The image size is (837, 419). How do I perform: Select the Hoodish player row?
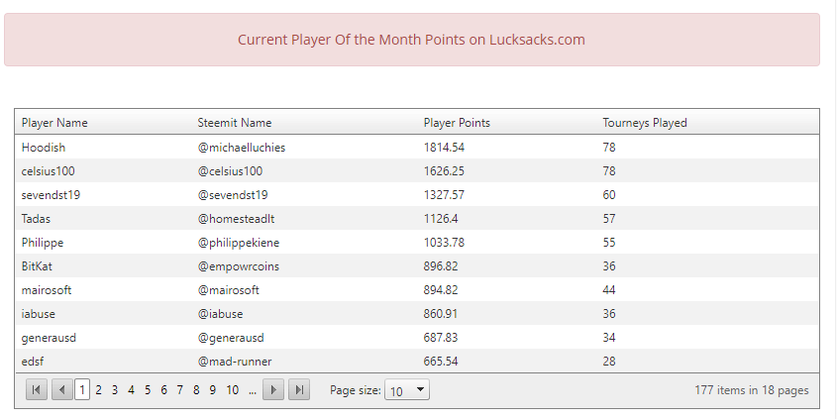coord(44,148)
